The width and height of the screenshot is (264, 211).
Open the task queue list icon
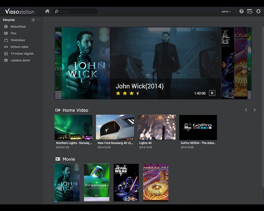point(250,11)
